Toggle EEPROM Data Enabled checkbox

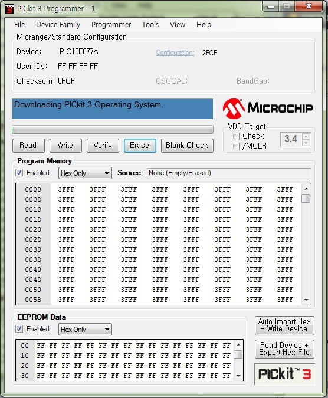19,329
